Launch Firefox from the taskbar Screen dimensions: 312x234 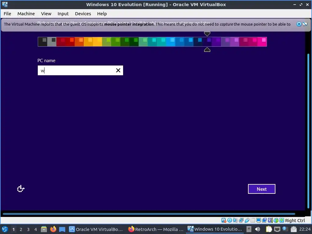tap(53, 229)
